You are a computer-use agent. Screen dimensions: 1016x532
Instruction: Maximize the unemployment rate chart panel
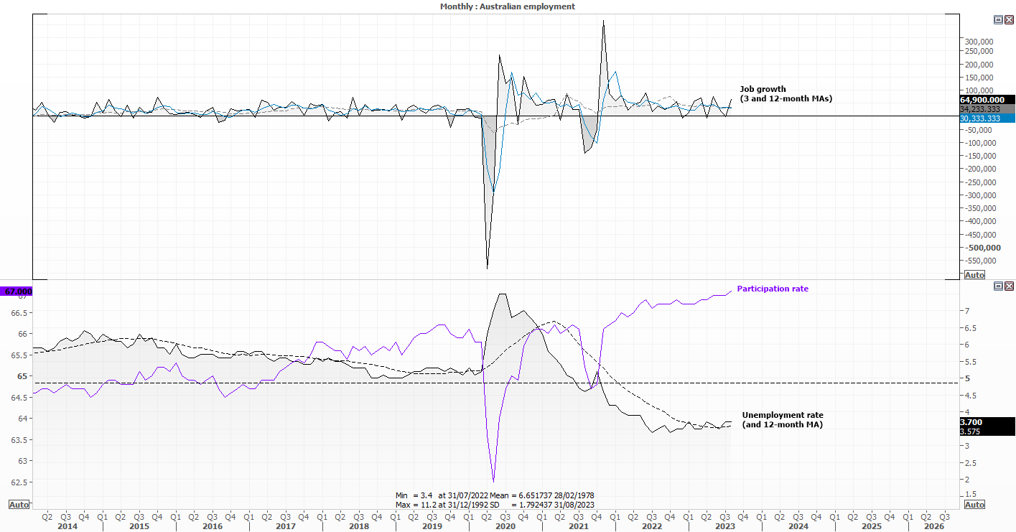(x=999, y=286)
